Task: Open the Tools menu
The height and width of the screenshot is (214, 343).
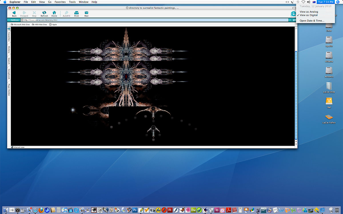Action: (x=72, y=2)
